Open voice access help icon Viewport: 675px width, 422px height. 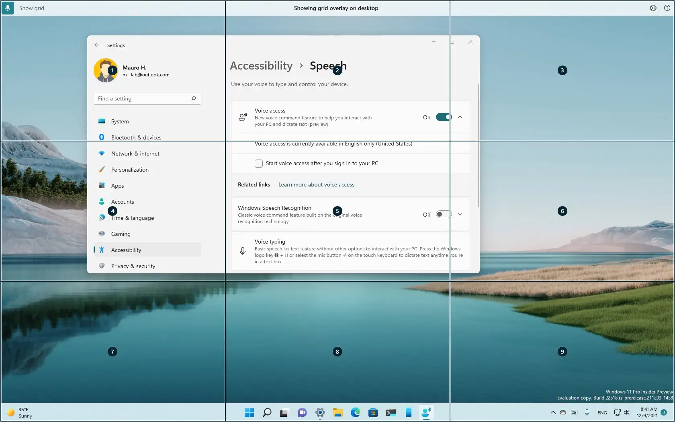667,8
